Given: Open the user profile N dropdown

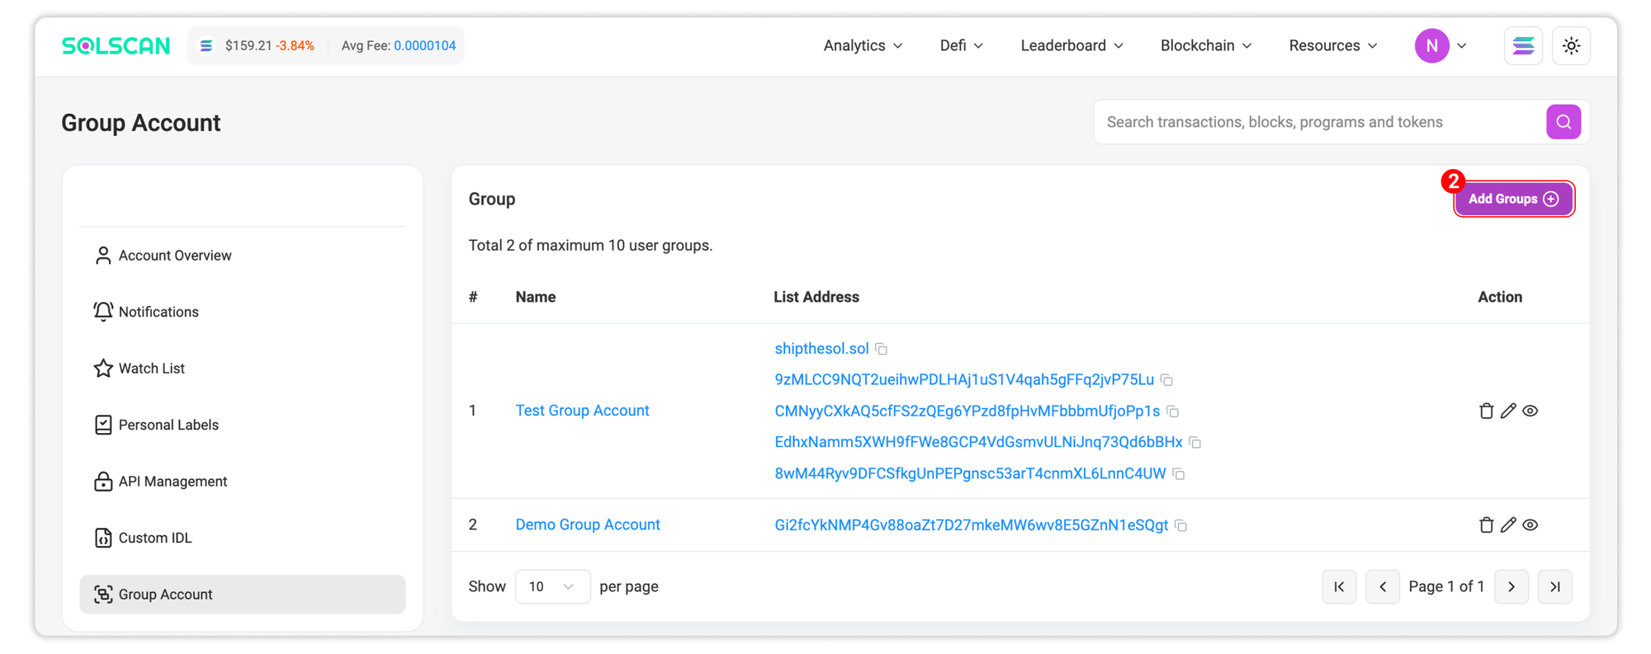Looking at the screenshot, I should pos(1440,46).
